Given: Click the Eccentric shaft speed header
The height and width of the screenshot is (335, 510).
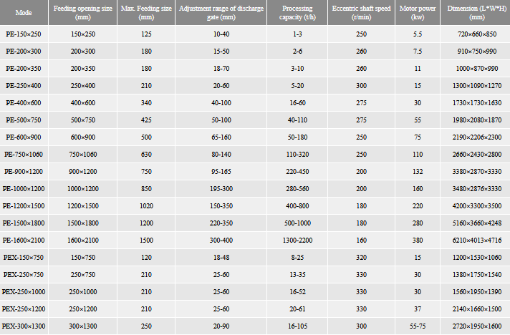Looking at the screenshot, I should pyautogui.click(x=360, y=12).
